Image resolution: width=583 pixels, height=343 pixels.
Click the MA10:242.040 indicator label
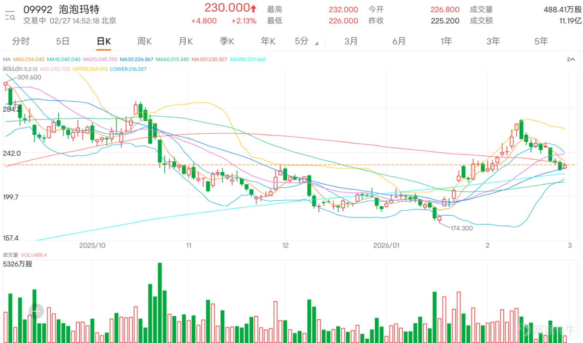coord(64,59)
